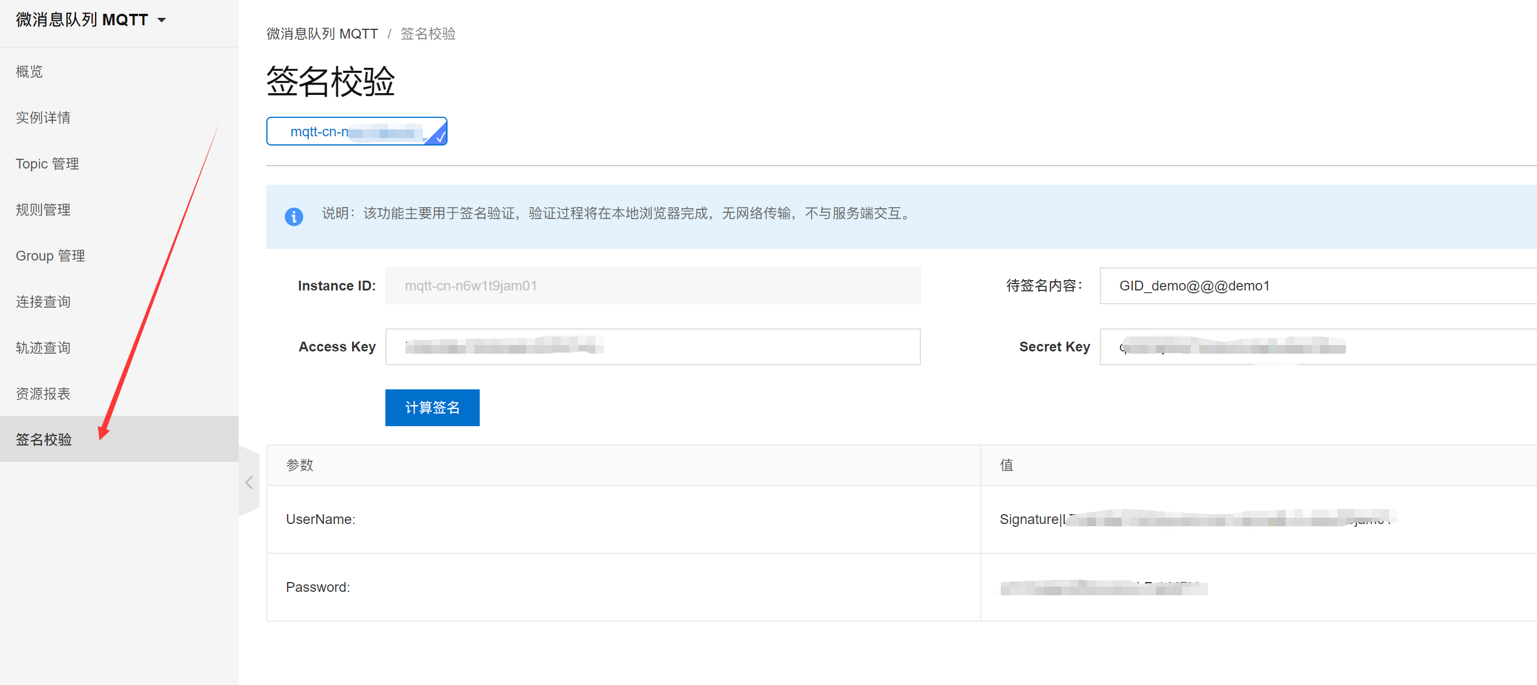Collapse the sidebar with the chevron handle
Image resolution: width=1537 pixels, height=685 pixels.
[249, 482]
